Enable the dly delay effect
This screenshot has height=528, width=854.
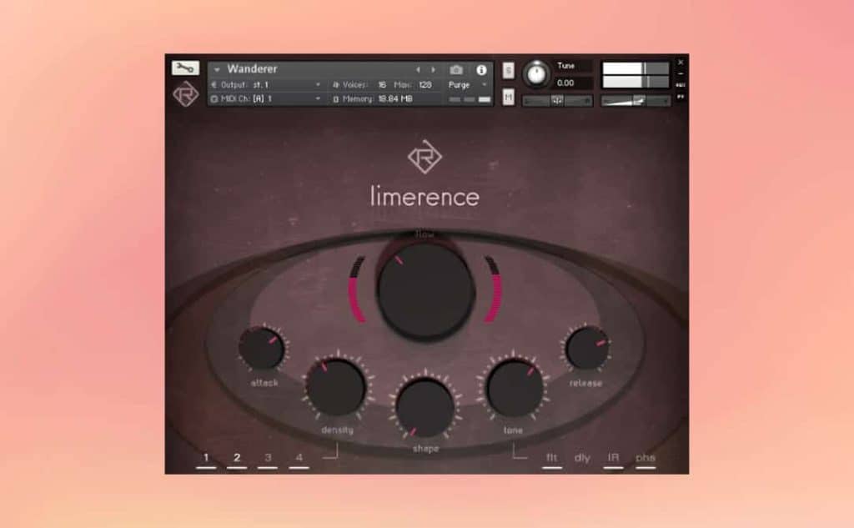point(582,459)
